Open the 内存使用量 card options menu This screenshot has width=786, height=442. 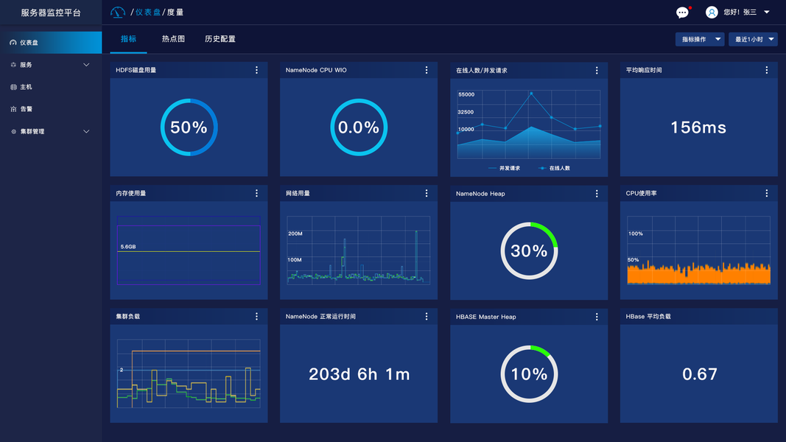256,193
